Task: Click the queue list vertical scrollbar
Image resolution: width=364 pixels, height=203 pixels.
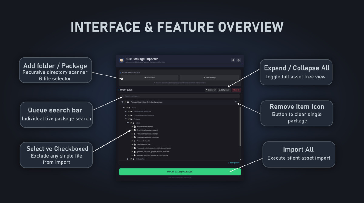Action: (240, 126)
